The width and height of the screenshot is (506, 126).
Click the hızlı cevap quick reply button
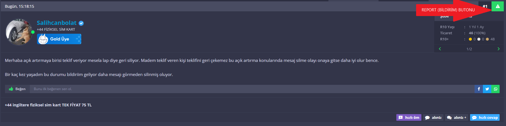click(485, 117)
